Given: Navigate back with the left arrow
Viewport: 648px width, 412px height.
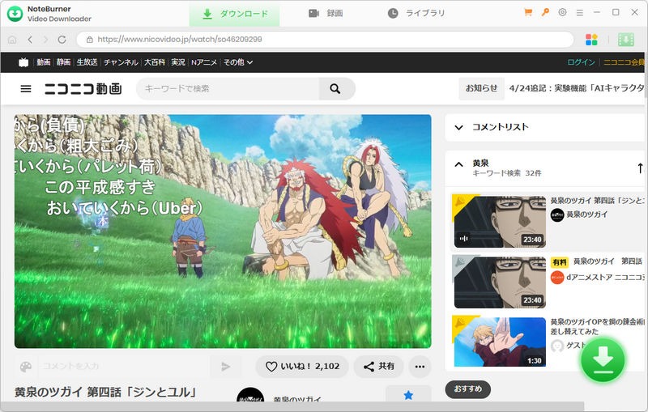Looking at the screenshot, I should (30, 40).
